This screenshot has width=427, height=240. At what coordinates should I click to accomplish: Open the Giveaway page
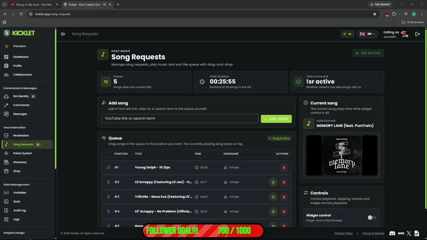pyautogui.click(x=20, y=162)
